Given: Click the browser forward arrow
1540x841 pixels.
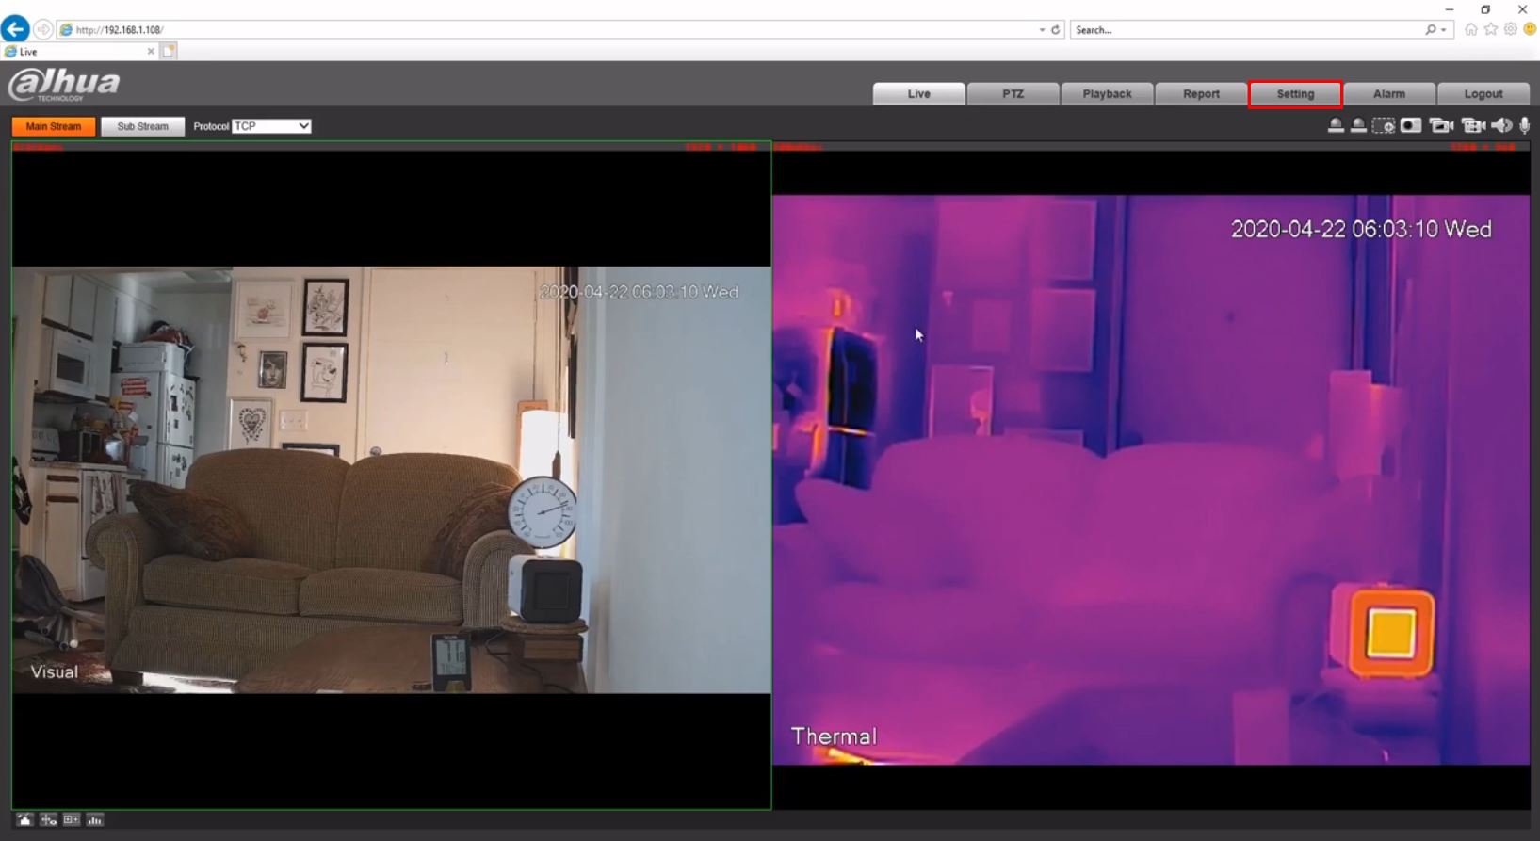Looking at the screenshot, I should click(x=43, y=29).
